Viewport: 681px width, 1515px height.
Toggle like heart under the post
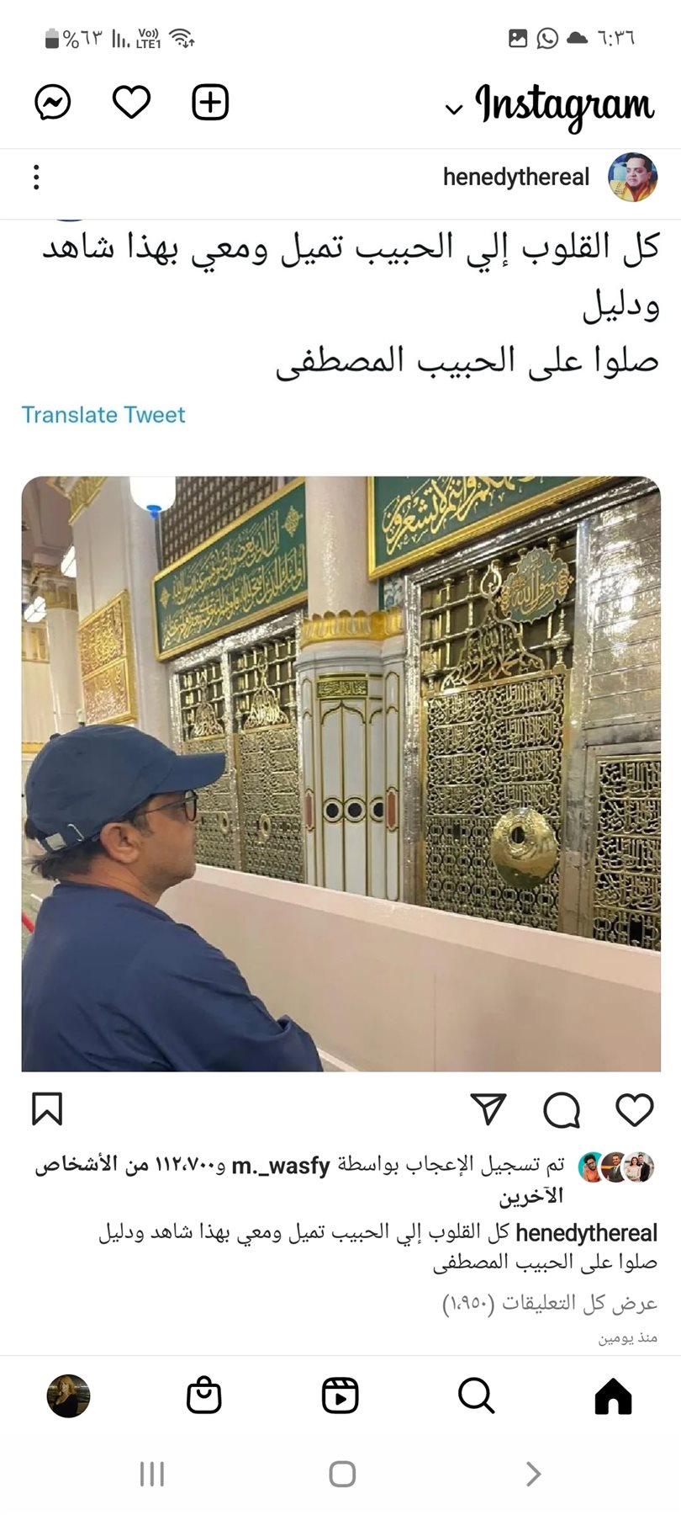tap(635, 1109)
